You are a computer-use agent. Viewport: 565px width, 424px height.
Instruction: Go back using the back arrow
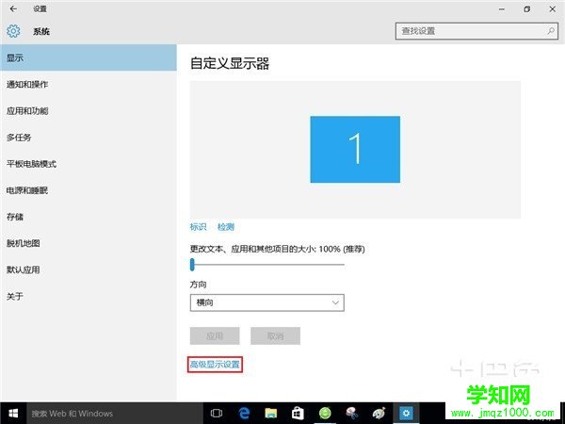point(13,8)
